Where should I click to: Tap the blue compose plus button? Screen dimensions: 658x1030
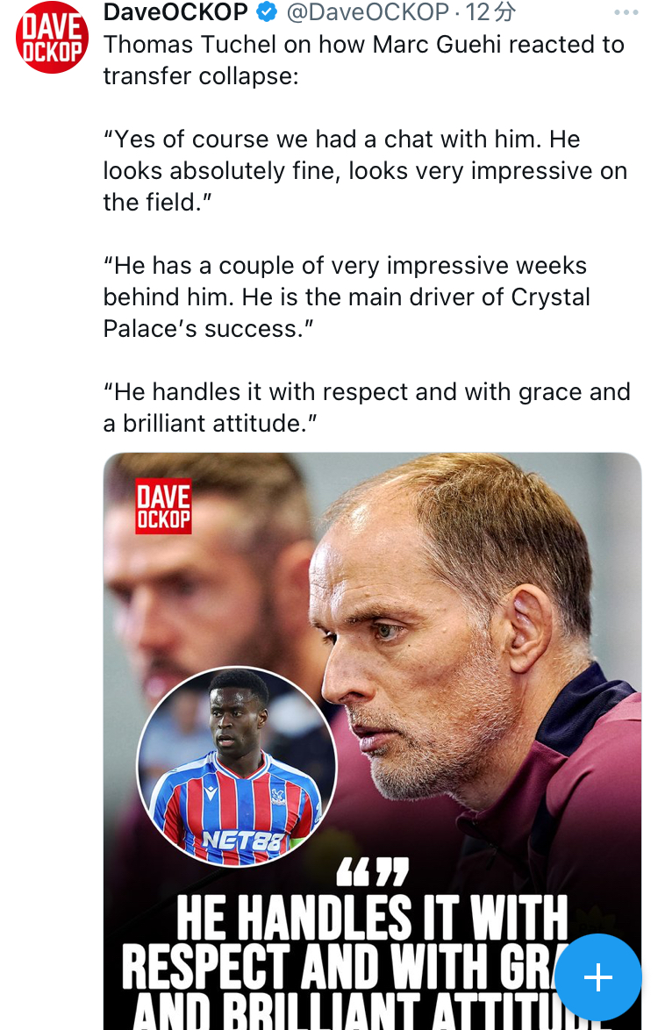coord(597,976)
